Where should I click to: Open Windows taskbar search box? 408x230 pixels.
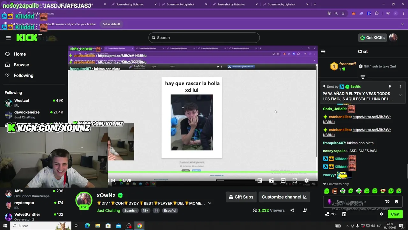[x=41, y=226]
